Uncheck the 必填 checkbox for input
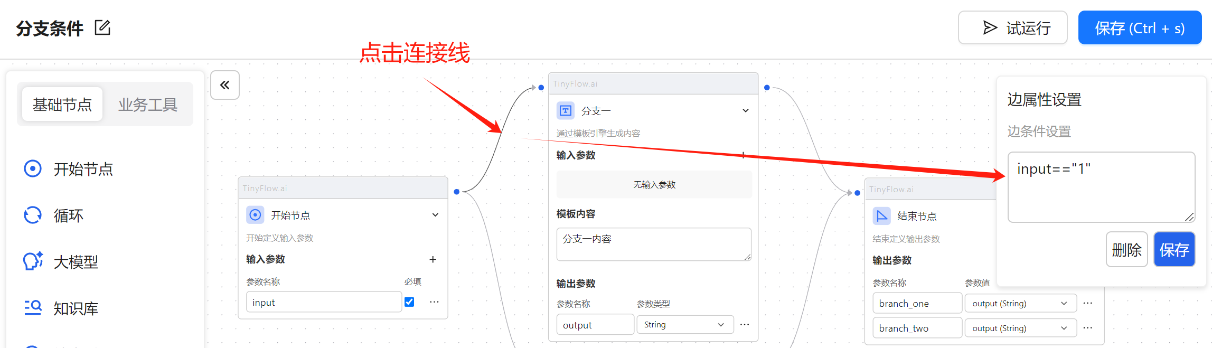This screenshot has width=1212, height=348. (409, 302)
